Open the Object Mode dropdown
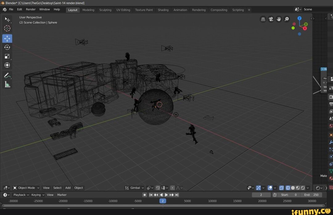Screen dimensions: 333x215 (x=26, y=188)
